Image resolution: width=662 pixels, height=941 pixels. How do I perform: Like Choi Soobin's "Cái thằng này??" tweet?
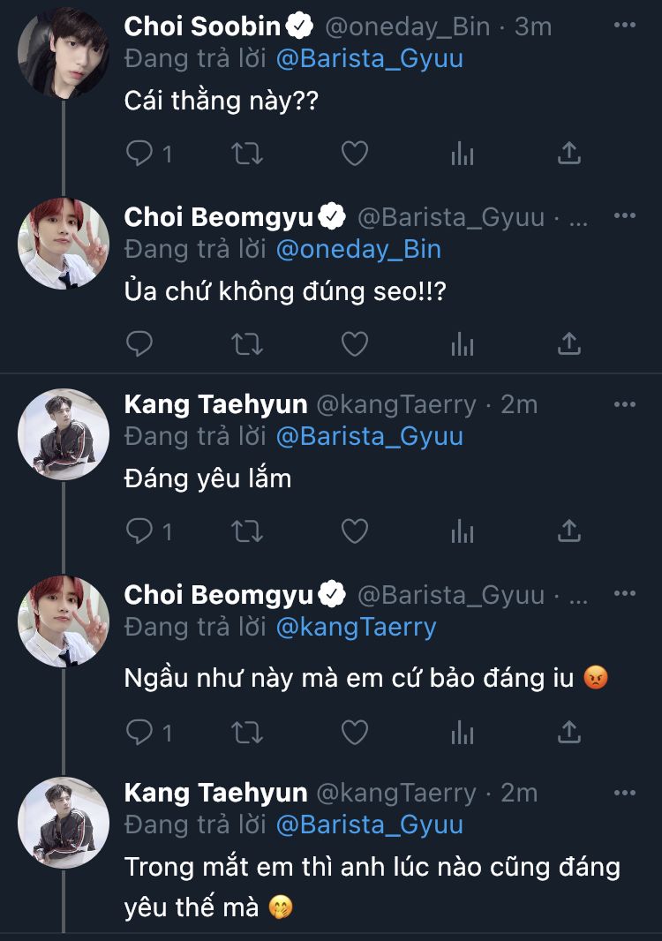click(x=354, y=154)
